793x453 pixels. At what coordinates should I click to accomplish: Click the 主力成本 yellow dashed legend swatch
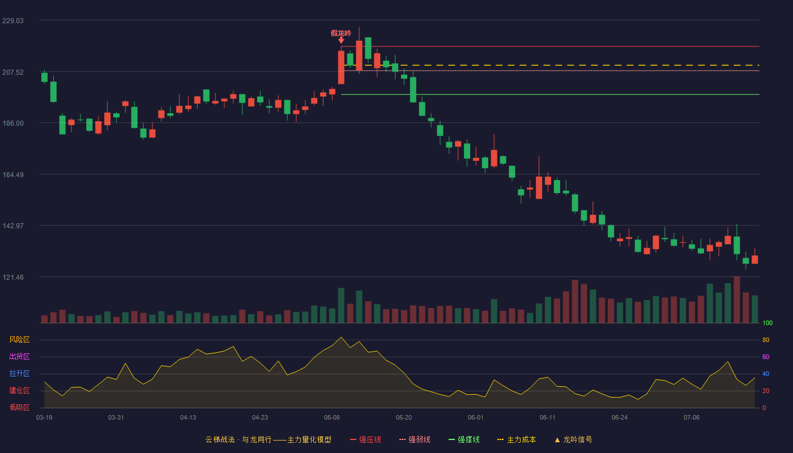(x=500, y=439)
